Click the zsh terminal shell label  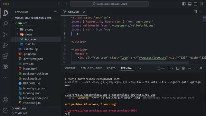coord(161,68)
